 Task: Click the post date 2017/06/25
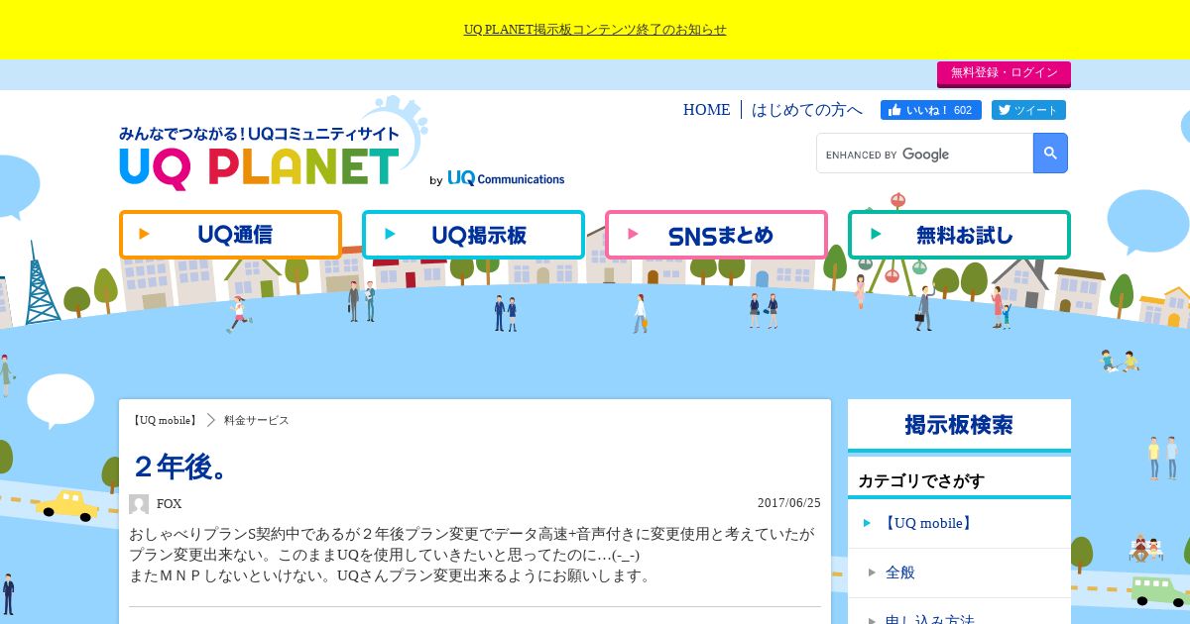point(789,503)
